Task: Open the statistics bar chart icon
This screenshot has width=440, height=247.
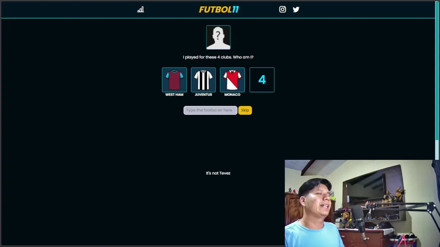Action: 141,10
